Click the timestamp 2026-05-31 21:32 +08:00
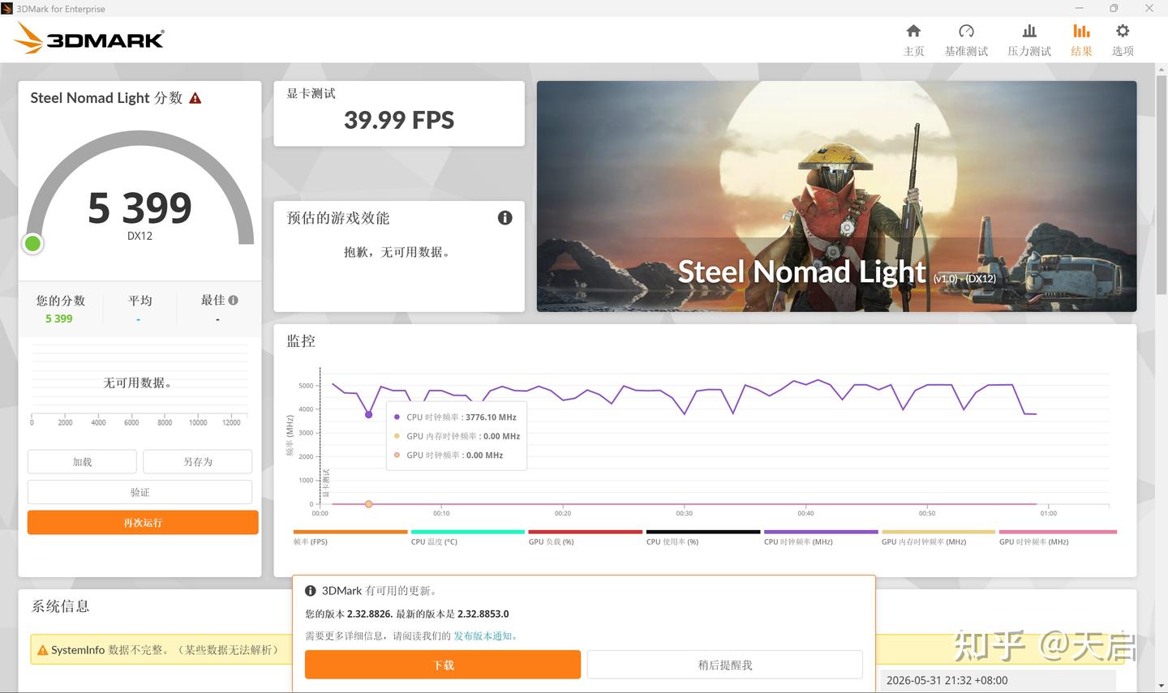 (x=947, y=680)
